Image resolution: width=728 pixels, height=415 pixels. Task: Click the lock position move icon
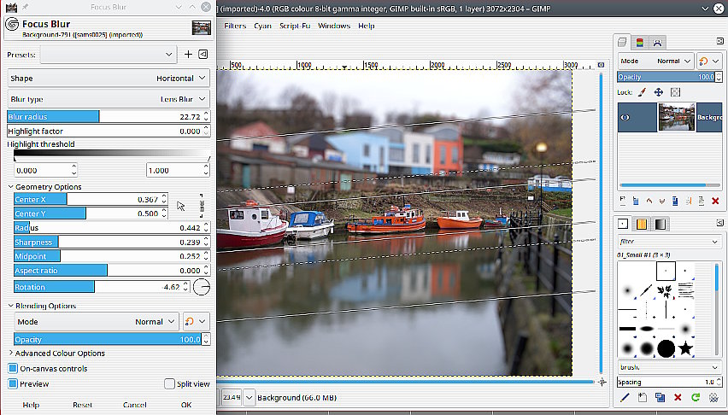coord(659,92)
